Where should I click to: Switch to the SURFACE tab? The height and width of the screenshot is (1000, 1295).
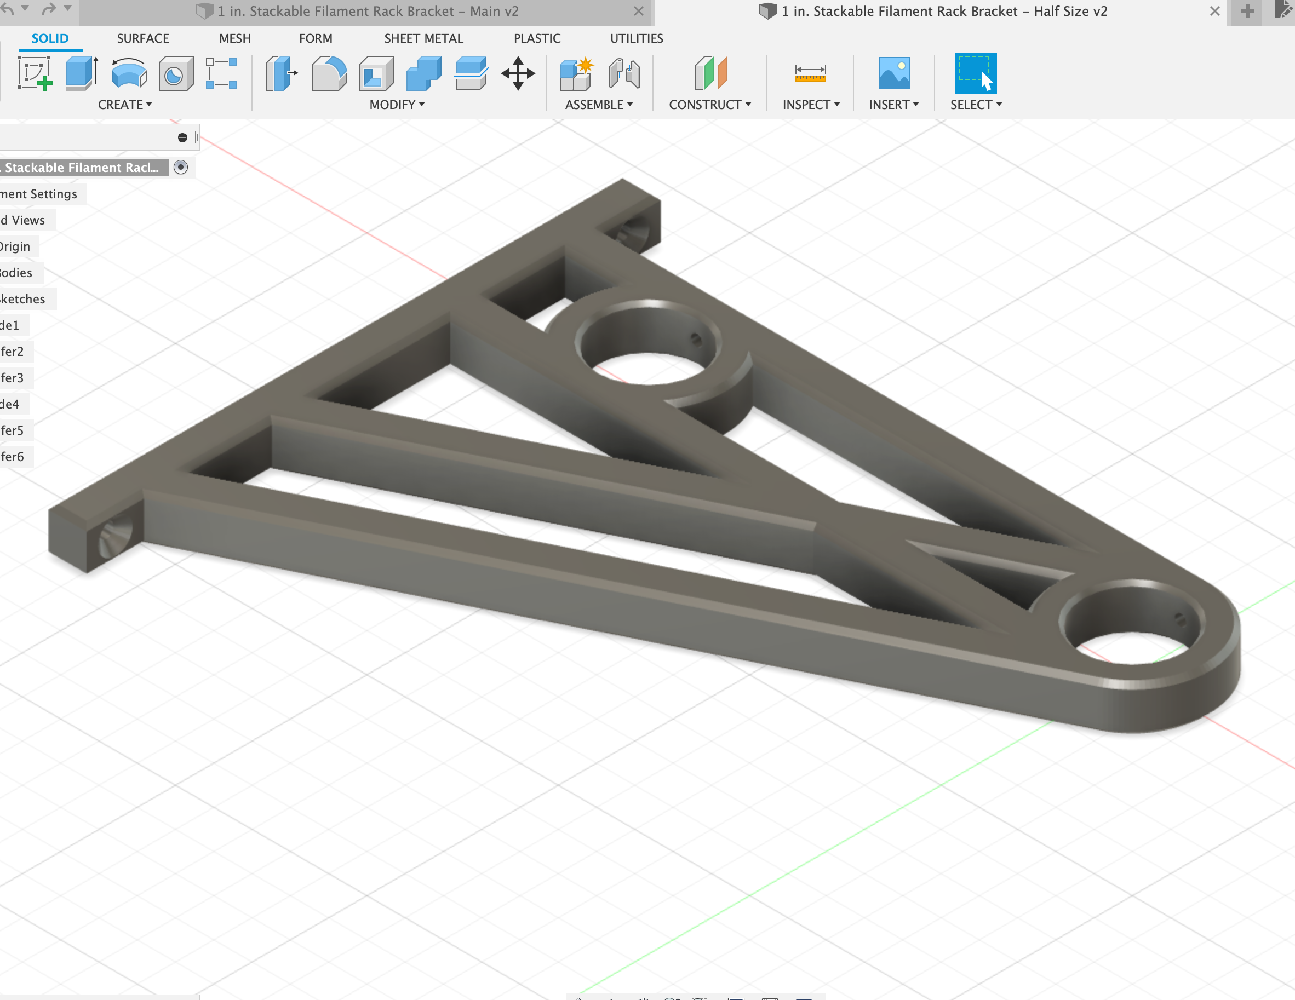(x=143, y=38)
